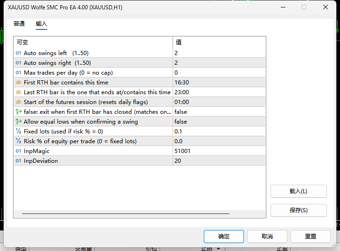Edit the Risk % of equity value 0.0
This screenshot has width=340, height=251.
pyautogui.click(x=219, y=141)
